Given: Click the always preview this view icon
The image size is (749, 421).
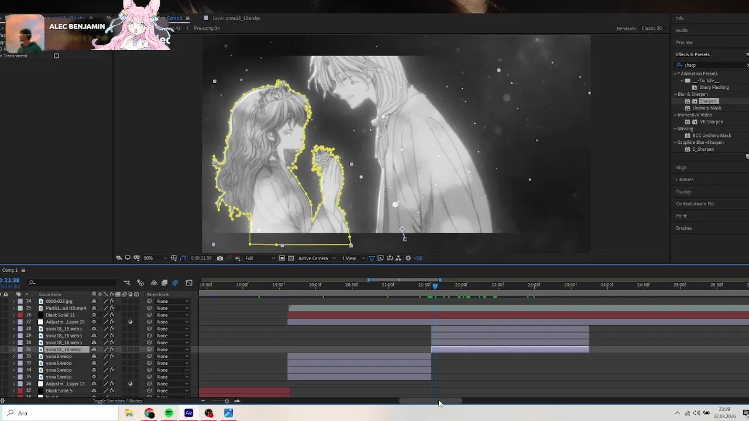Looking at the screenshot, I should pyautogui.click(x=119, y=258).
